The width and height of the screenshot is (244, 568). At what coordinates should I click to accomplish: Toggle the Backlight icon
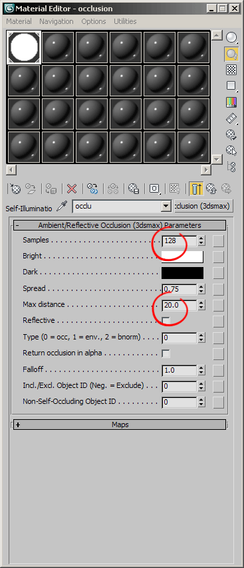[231, 54]
